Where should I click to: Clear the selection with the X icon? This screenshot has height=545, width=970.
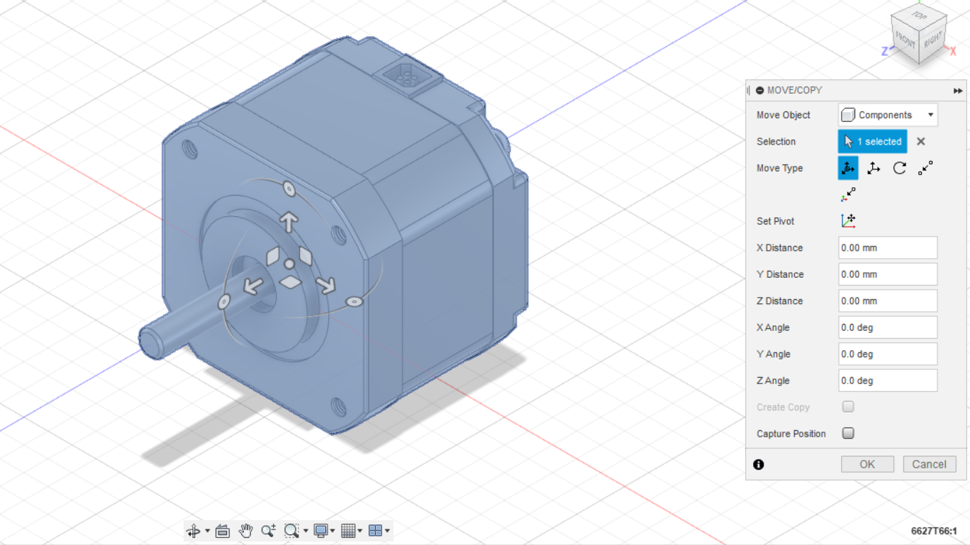click(920, 142)
